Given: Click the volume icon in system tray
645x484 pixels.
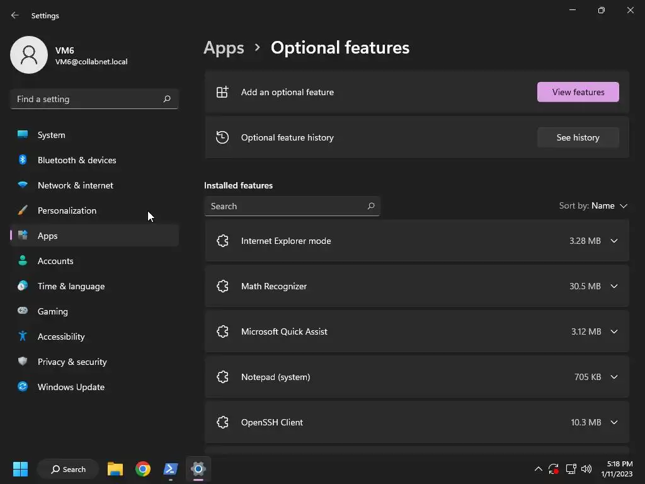Looking at the screenshot, I should pos(586,469).
